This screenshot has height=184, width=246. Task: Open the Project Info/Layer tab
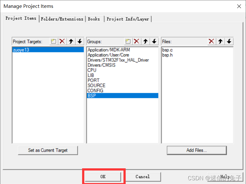tap(128, 19)
